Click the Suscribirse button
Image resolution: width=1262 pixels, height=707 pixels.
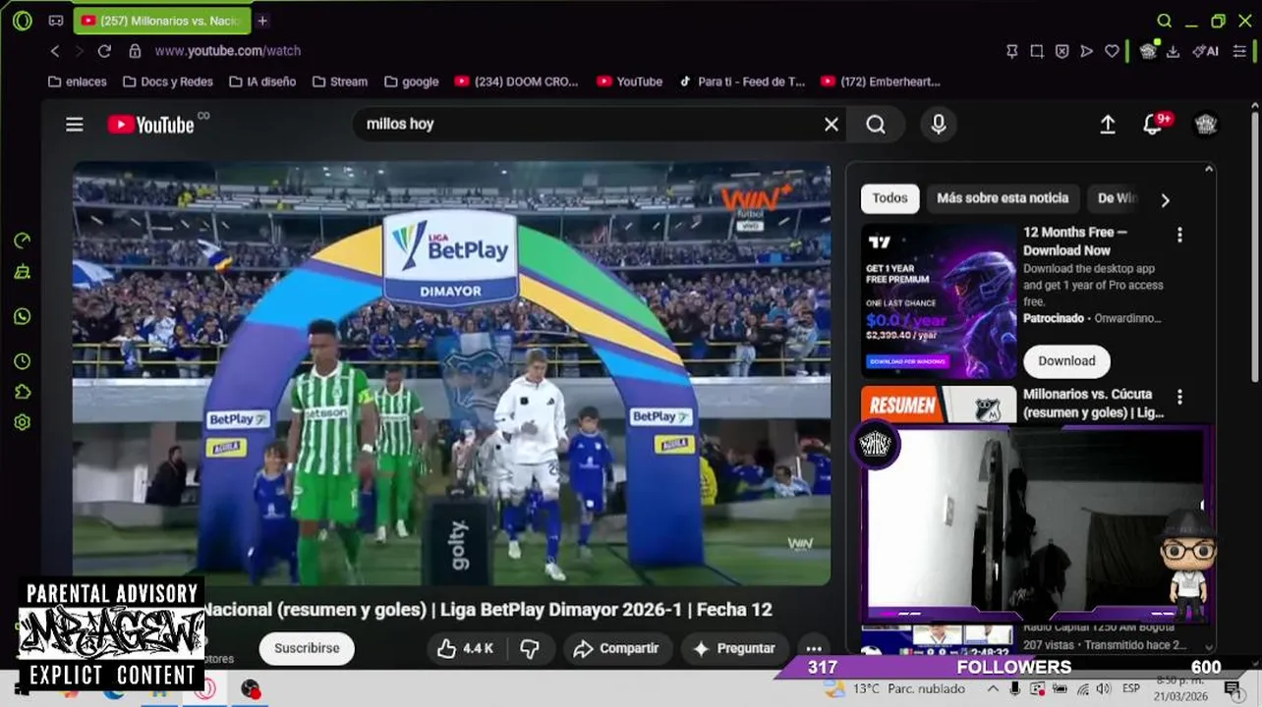coord(307,648)
